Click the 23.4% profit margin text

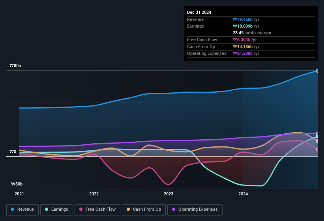click(x=252, y=33)
